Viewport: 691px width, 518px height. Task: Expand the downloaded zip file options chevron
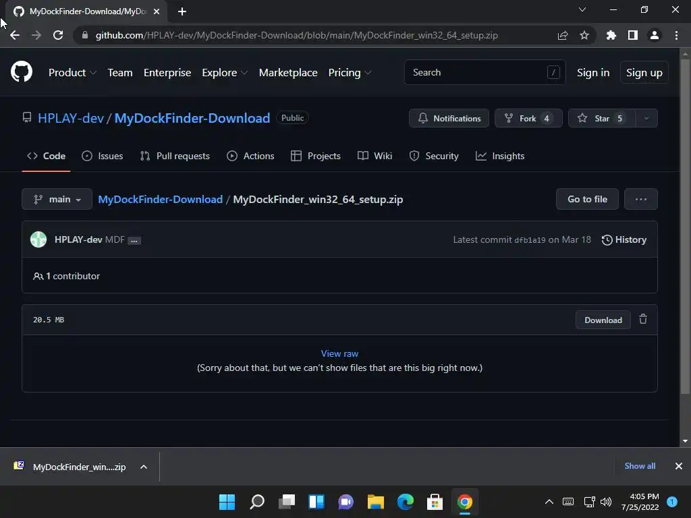(144, 467)
